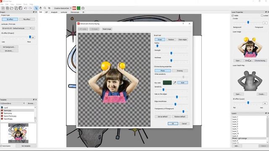This screenshot has width=269, height=151.
Task: Pin the Template panel
Action: point(34,100)
